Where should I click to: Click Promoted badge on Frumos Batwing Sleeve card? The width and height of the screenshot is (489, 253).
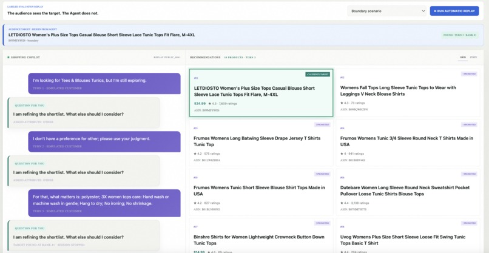pos(322,124)
